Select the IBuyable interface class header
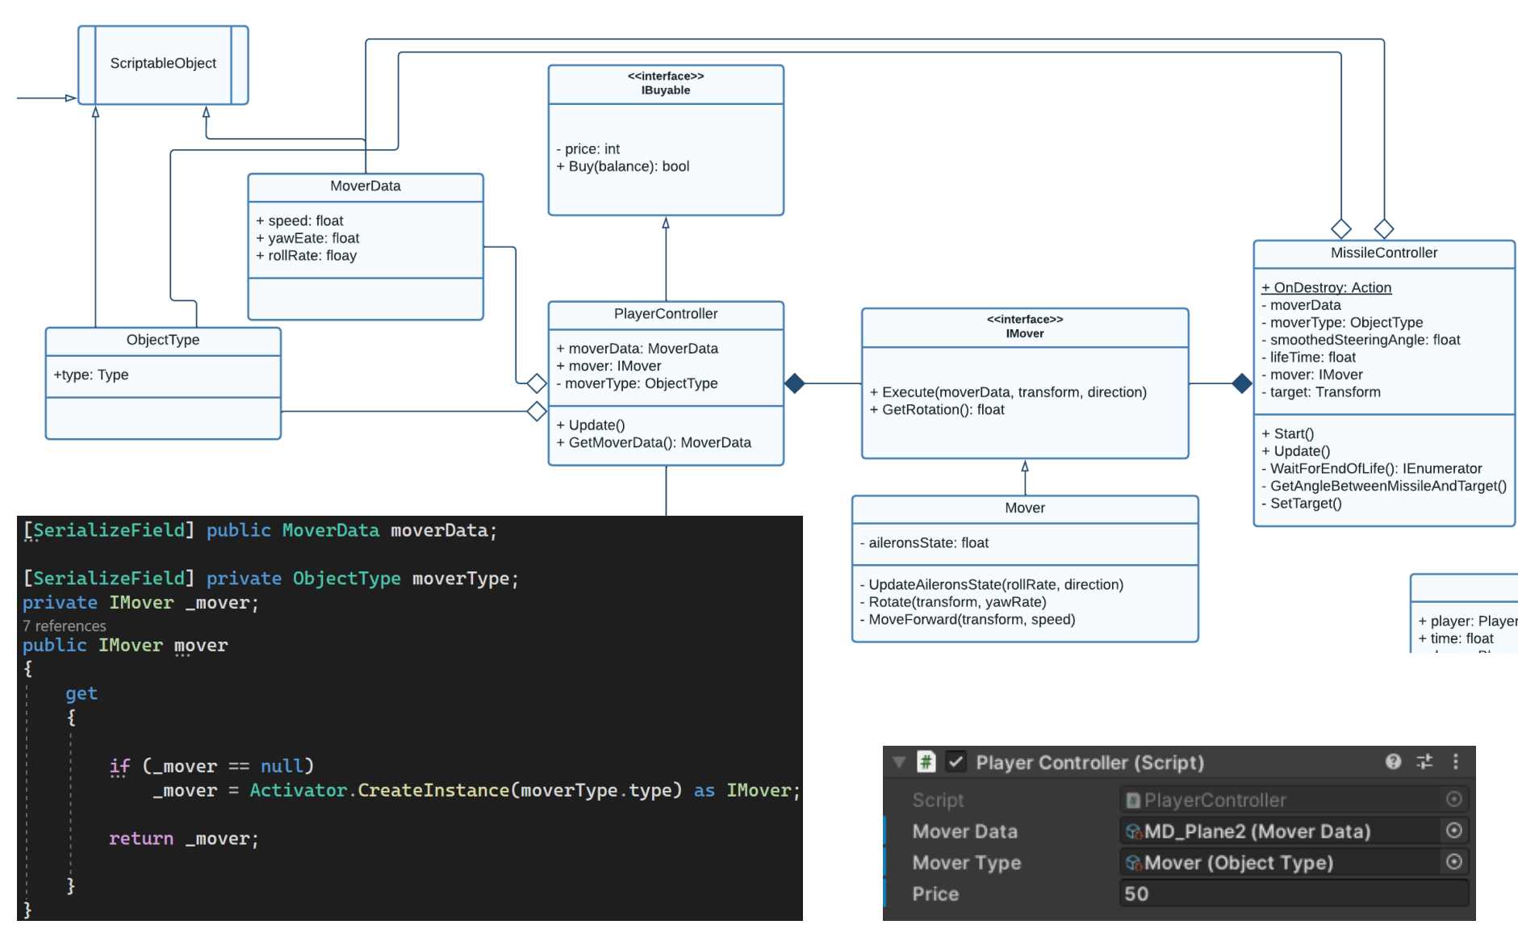1518x933 pixels. [665, 83]
